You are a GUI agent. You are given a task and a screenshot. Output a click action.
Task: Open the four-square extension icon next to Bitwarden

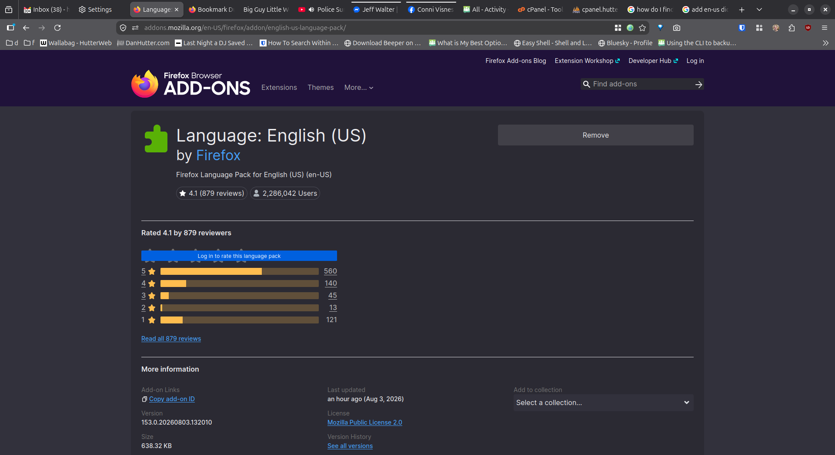(759, 28)
